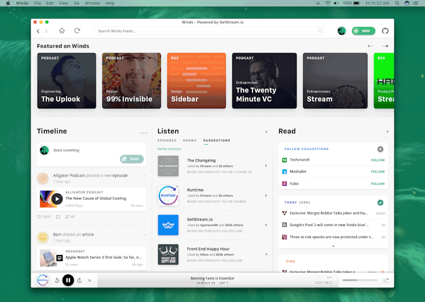Open the Home view icon
This screenshot has width=425, height=302.
click(x=62, y=30)
